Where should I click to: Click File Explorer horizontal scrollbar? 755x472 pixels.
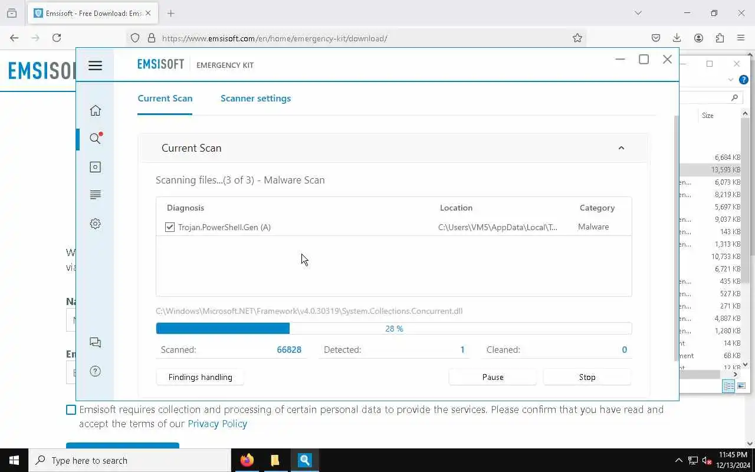tap(700, 375)
